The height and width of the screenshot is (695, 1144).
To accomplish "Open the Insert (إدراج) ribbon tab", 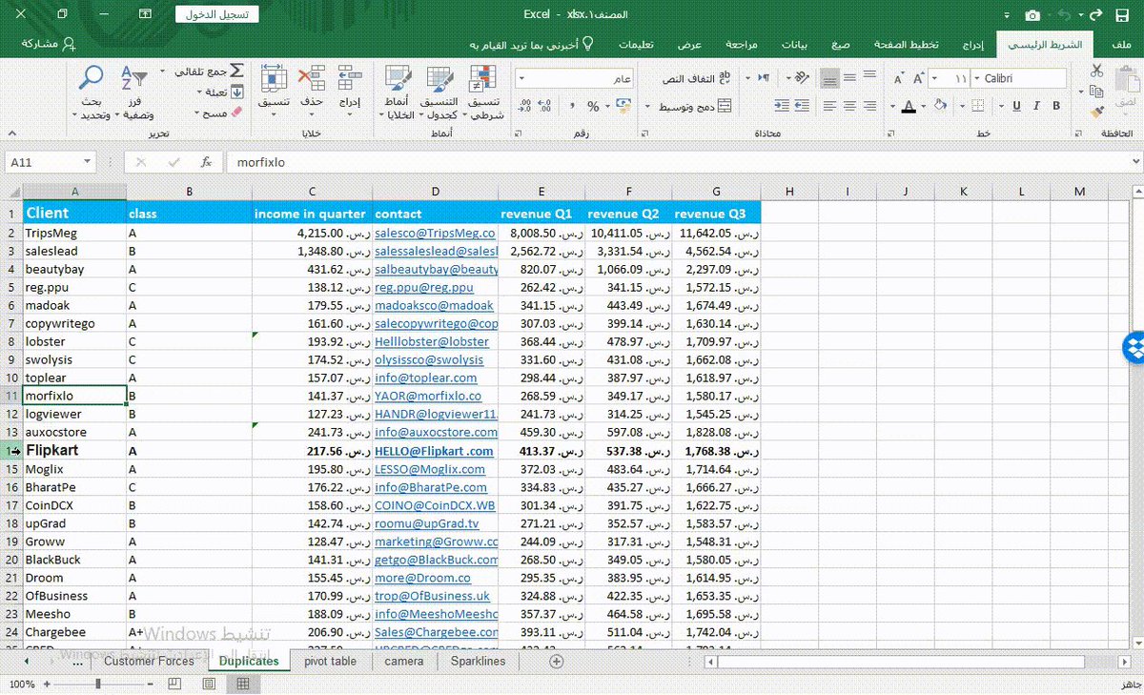I will click(x=973, y=44).
